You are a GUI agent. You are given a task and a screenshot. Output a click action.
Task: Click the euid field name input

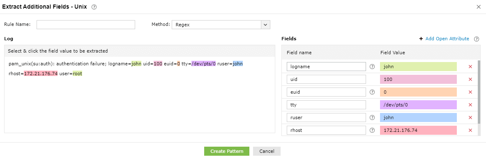coord(326,92)
